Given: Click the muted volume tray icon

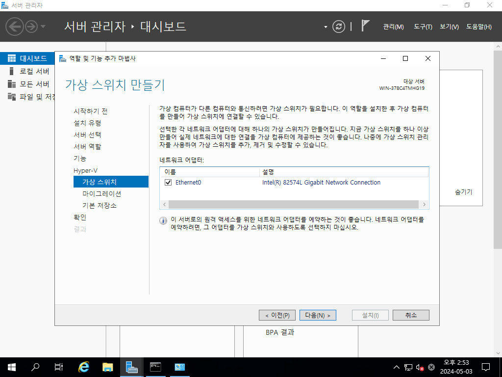Looking at the screenshot, I should (x=420, y=367).
